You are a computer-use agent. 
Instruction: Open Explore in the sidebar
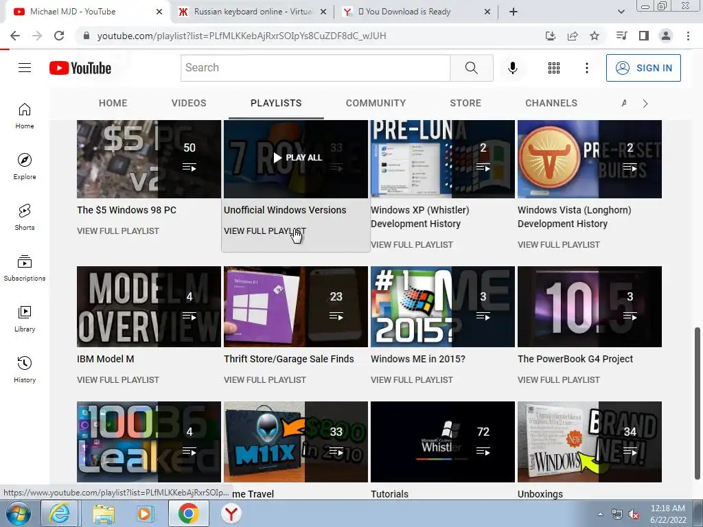pyautogui.click(x=25, y=167)
